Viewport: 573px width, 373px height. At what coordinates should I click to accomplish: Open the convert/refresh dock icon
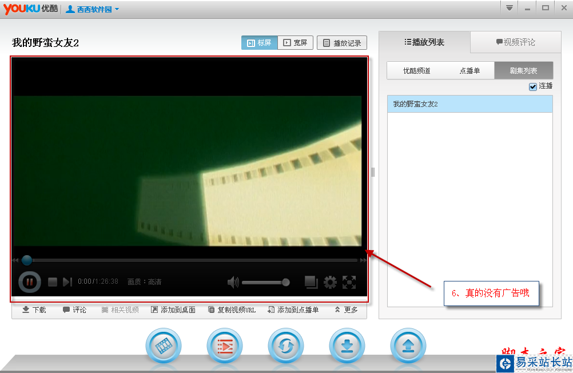286,346
